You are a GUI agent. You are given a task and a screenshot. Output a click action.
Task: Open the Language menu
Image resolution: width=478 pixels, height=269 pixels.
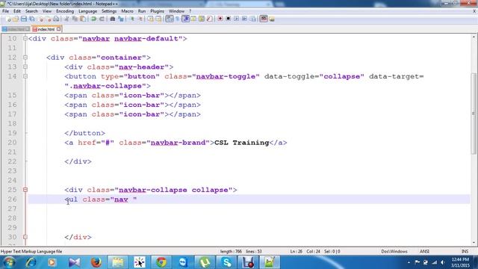point(88,11)
